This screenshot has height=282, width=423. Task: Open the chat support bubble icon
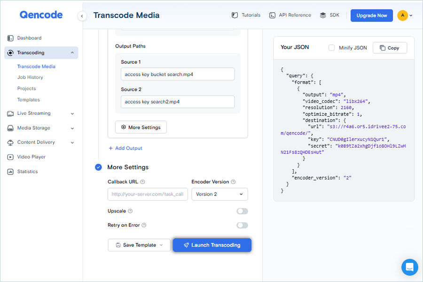tap(409, 267)
